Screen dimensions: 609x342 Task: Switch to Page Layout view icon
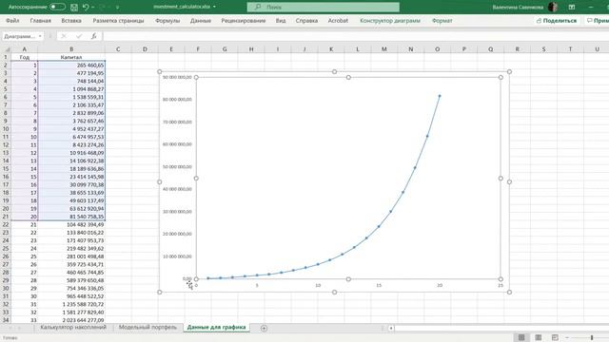539,338
